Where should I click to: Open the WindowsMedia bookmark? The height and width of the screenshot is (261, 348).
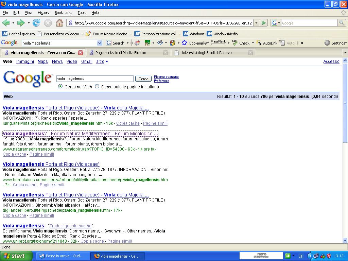222,34
